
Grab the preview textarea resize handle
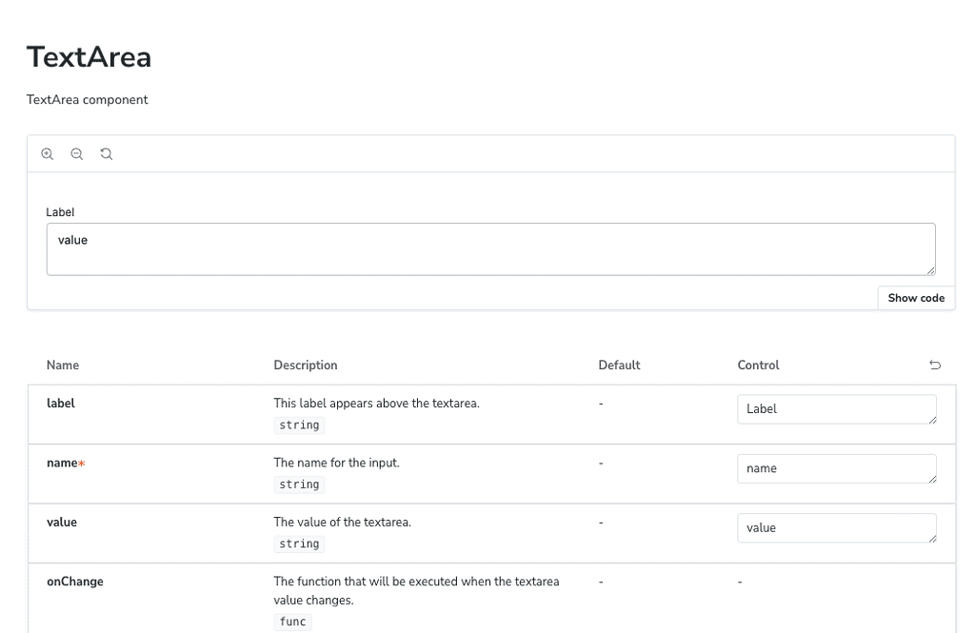pyautogui.click(x=930, y=270)
